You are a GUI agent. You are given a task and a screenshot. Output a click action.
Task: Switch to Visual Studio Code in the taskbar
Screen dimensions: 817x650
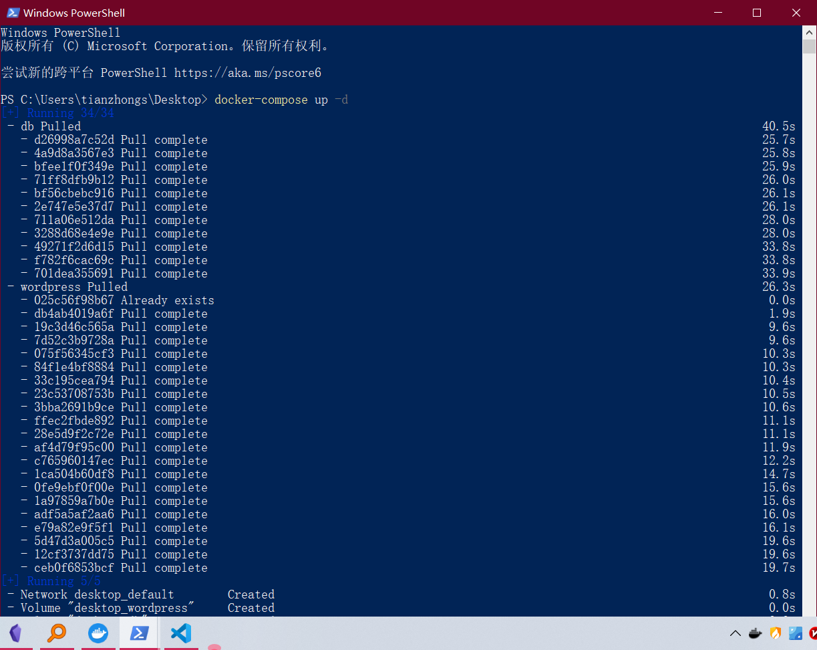[x=180, y=633]
